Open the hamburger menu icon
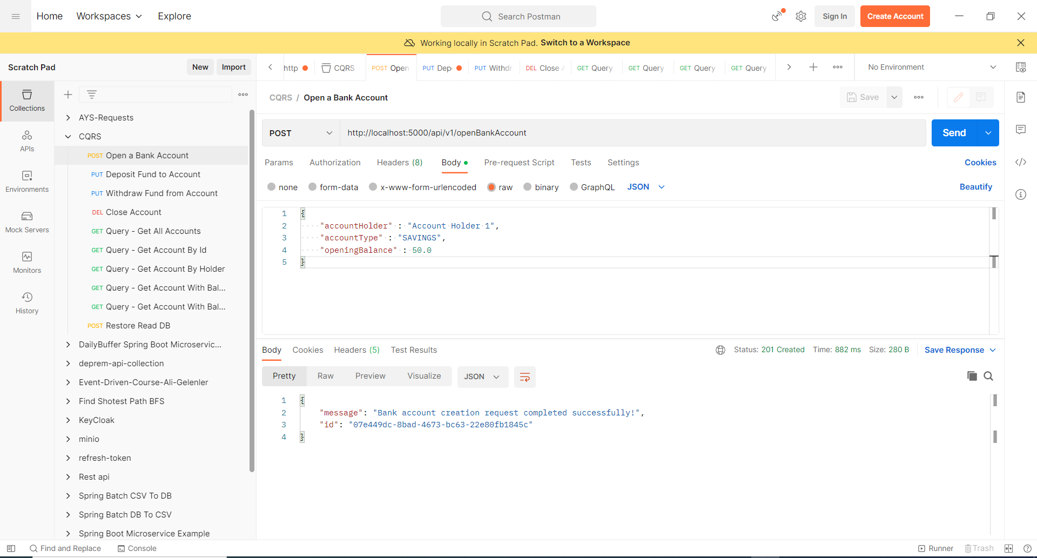The height and width of the screenshot is (558, 1037). click(16, 16)
